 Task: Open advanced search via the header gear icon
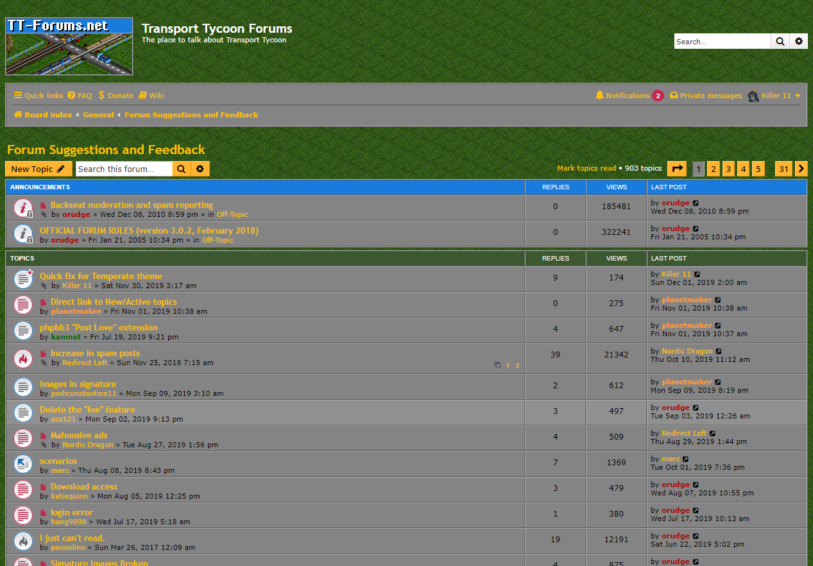click(799, 41)
